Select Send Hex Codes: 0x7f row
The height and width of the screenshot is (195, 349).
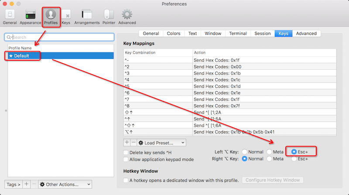(230, 106)
